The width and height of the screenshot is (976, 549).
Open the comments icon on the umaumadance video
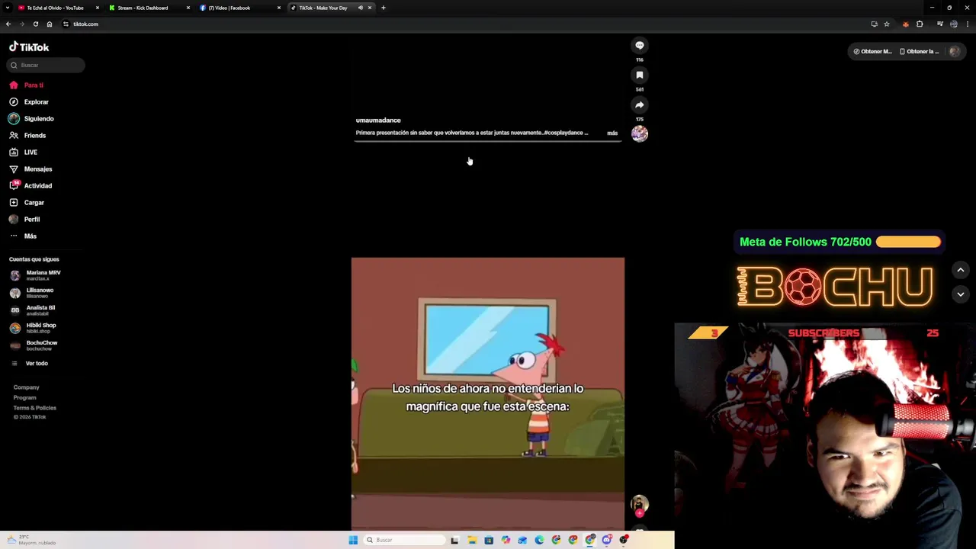point(640,46)
